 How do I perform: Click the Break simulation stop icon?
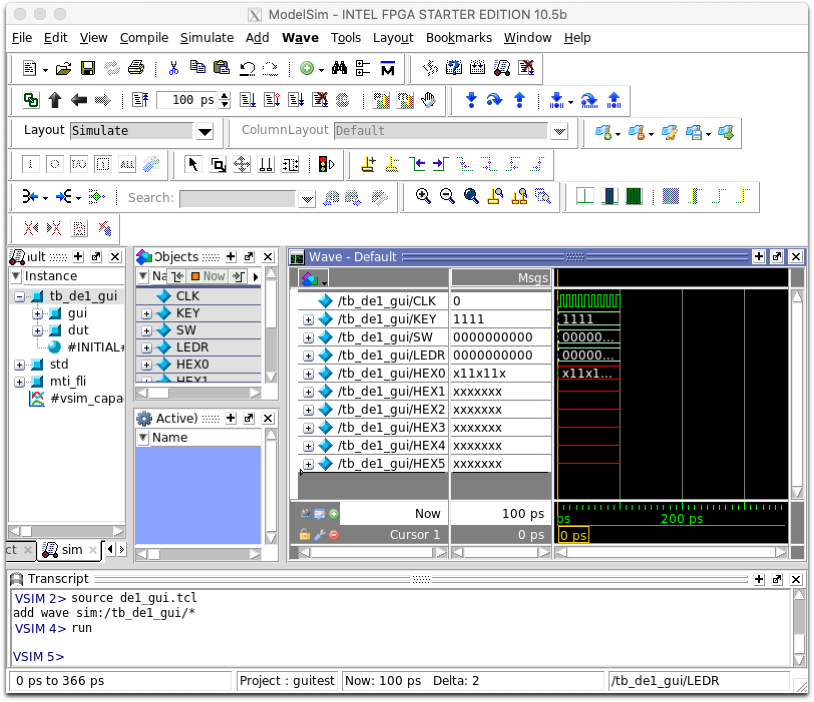click(342, 101)
